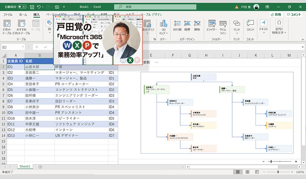Viewport: 306px width, 179px height.
Task: Insert a 勝敗 sparkline
Action: point(197,26)
